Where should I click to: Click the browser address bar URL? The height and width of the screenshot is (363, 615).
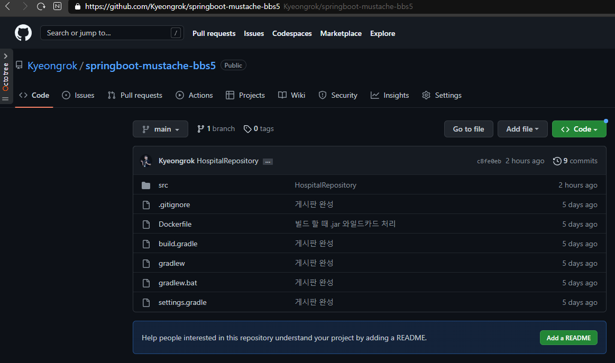pos(182,6)
